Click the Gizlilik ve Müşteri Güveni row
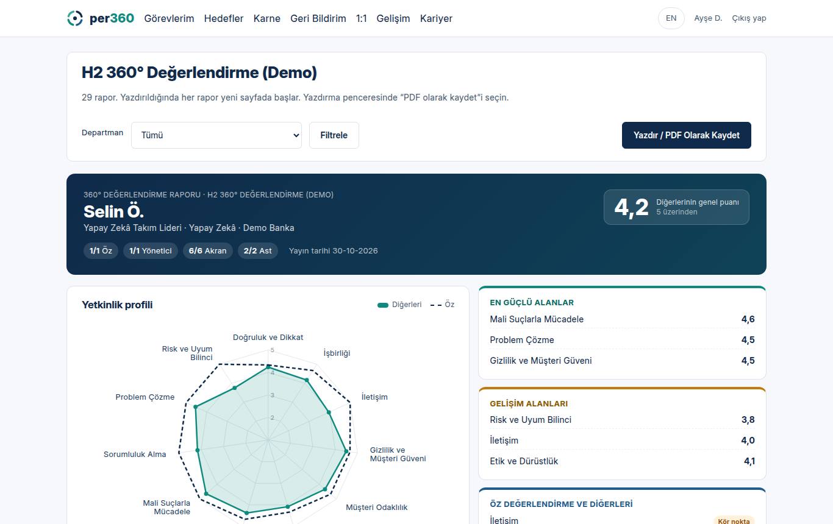Viewport: 833px width, 524px height. click(622, 361)
